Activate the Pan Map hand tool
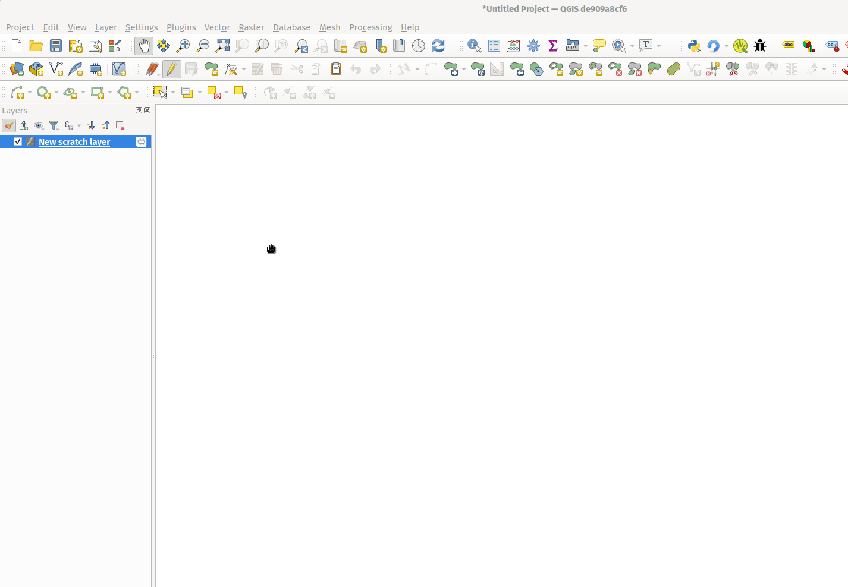 point(144,46)
